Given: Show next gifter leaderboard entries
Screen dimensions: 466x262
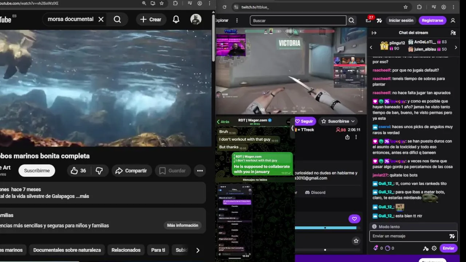Looking at the screenshot, I should point(456,47).
